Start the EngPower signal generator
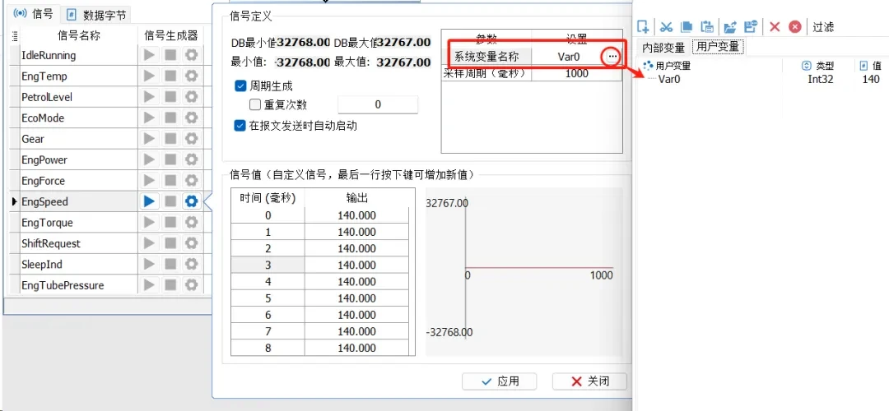Viewport: 889px width, 411px height. pos(149,159)
